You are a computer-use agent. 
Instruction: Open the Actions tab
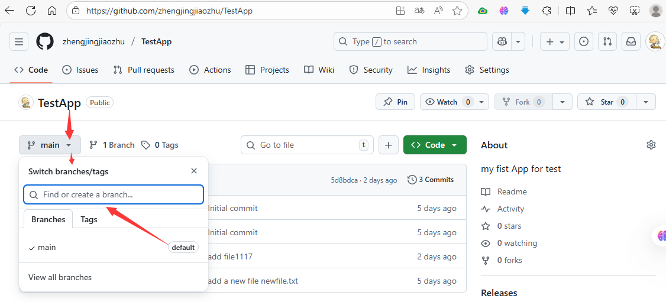click(210, 70)
